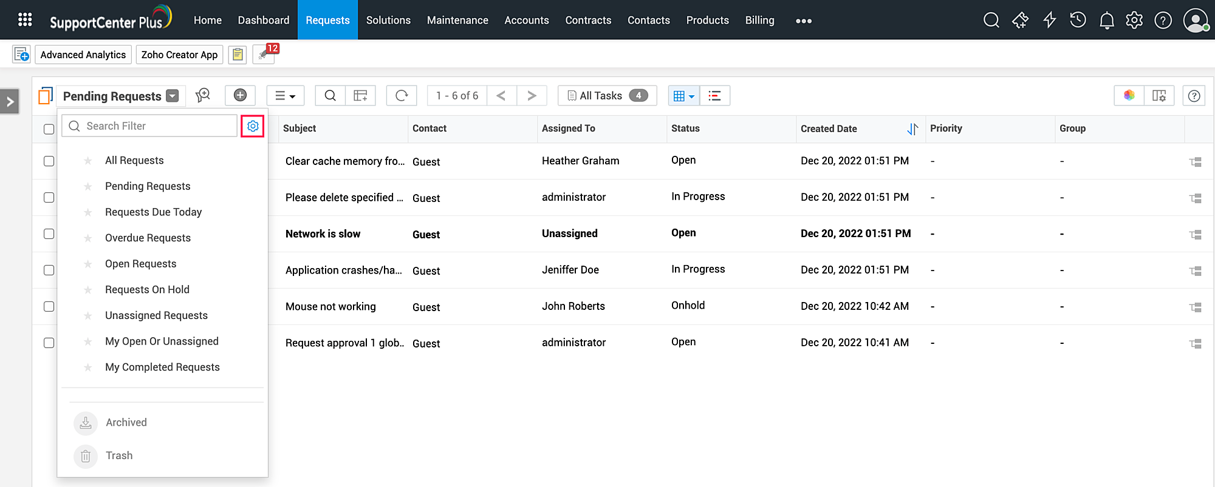Image resolution: width=1215 pixels, height=487 pixels.
Task: Open the app launcher grid icon
Action: click(25, 20)
